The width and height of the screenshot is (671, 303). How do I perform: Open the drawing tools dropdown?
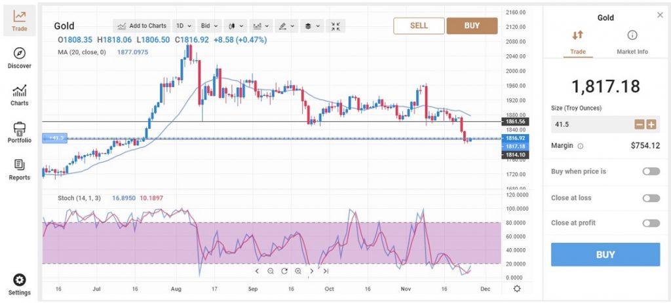286,26
